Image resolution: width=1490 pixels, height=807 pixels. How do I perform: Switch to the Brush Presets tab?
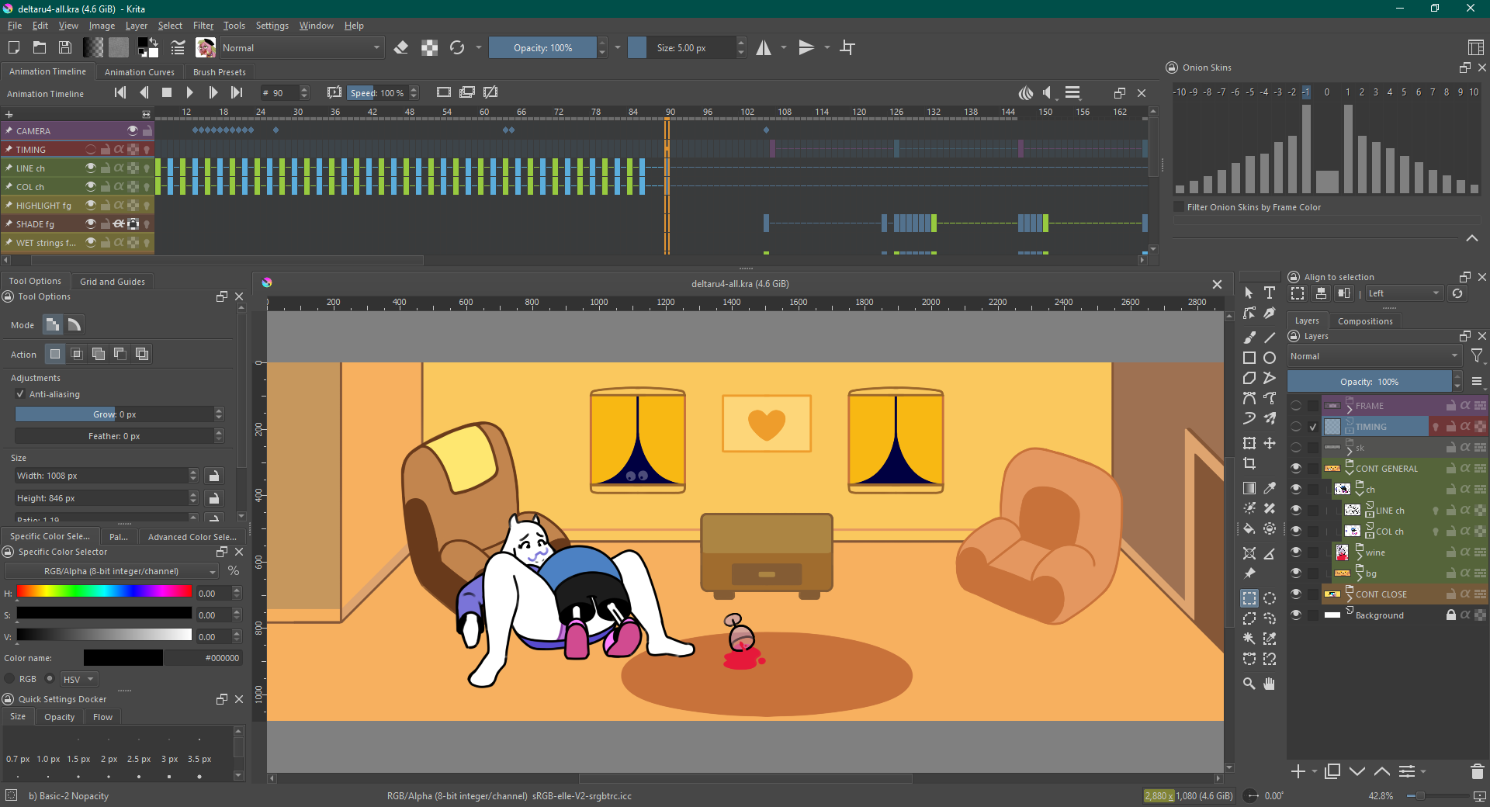[x=220, y=72]
